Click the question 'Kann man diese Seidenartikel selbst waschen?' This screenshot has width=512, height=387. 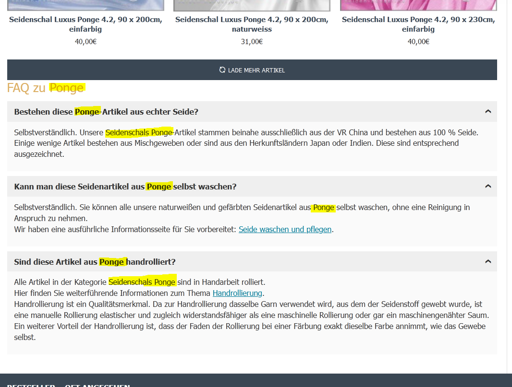click(125, 187)
